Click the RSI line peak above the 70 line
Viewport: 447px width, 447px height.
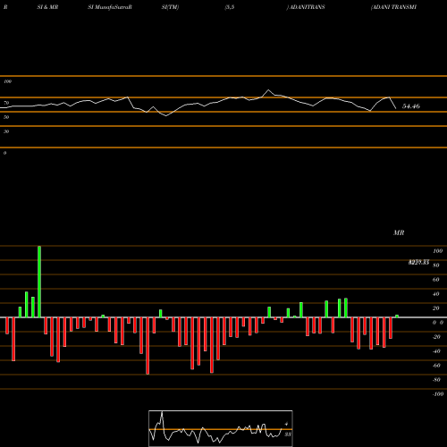tap(268, 90)
